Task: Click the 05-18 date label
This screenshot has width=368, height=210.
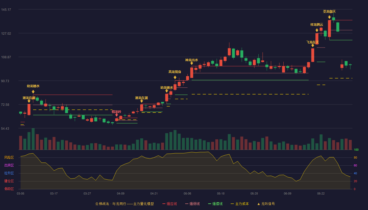Action: (x=221, y=193)
